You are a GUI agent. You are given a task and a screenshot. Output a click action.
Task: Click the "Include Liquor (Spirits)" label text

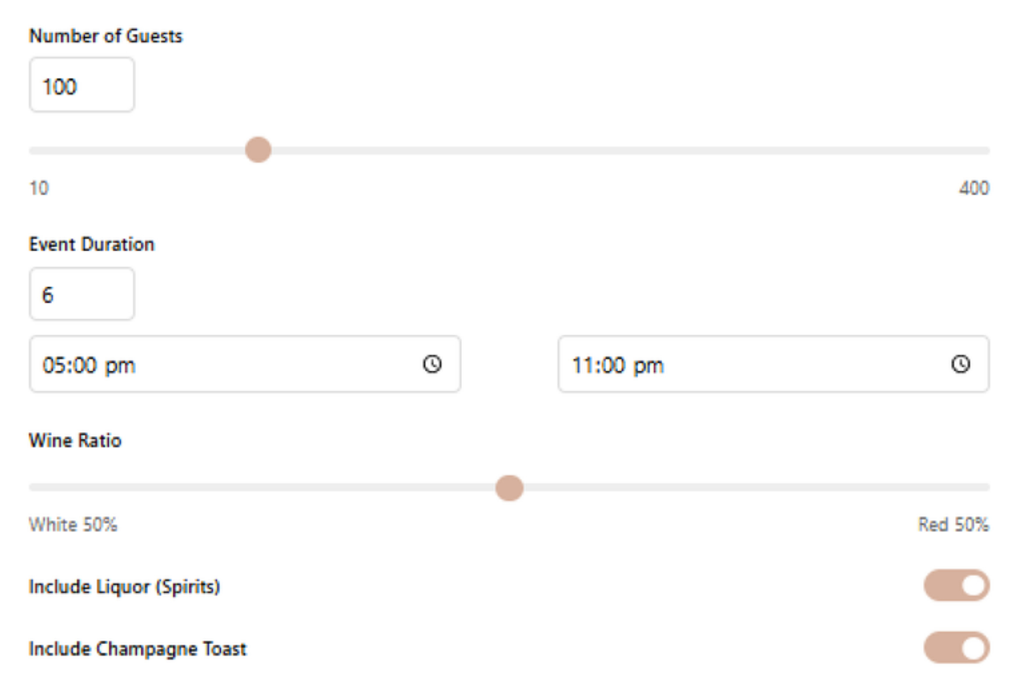click(x=124, y=587)
